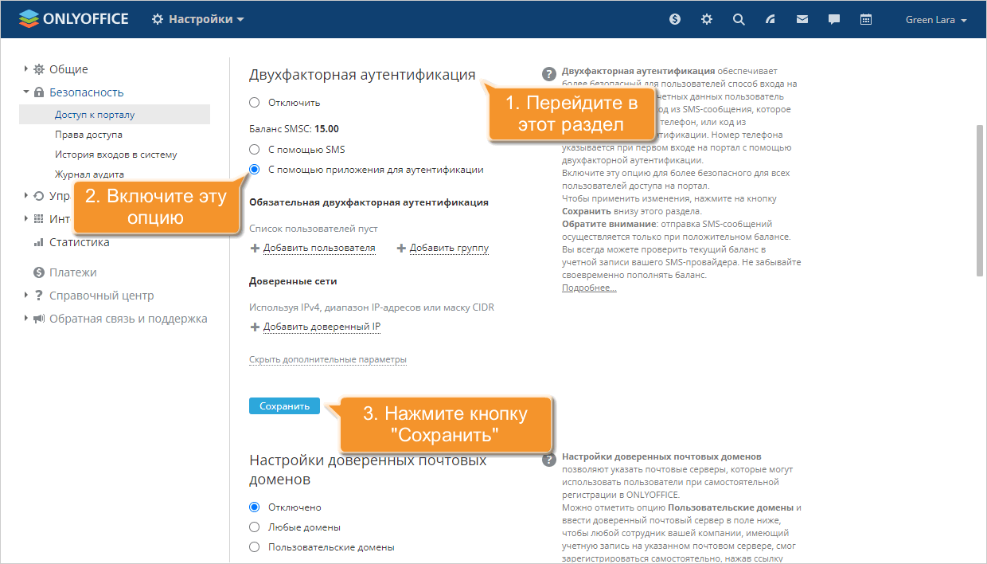Click the Справочный центр question mark icon
Image resolution: width=987 pixels, height=564 pixels.
click(x=38, y=296)
